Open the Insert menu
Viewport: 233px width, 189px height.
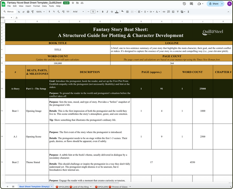pyautogui.click(x=28, y=6)
